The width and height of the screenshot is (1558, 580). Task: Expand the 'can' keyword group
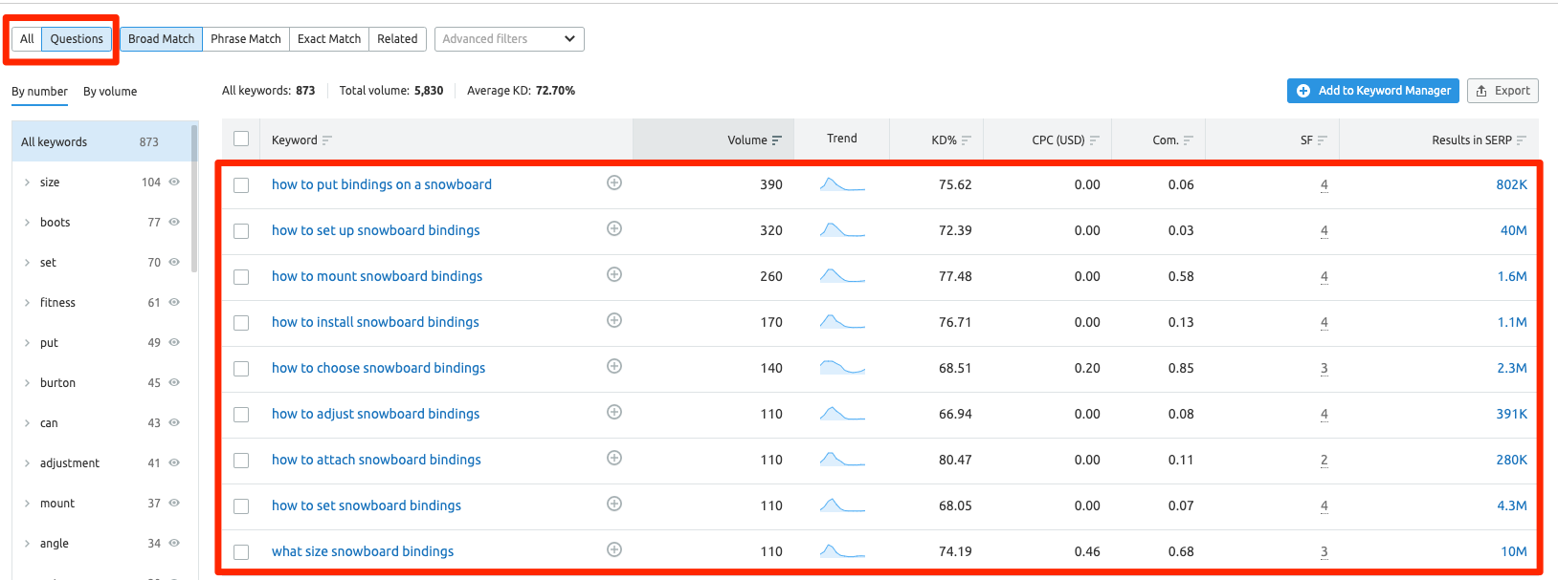pos(27,423)
